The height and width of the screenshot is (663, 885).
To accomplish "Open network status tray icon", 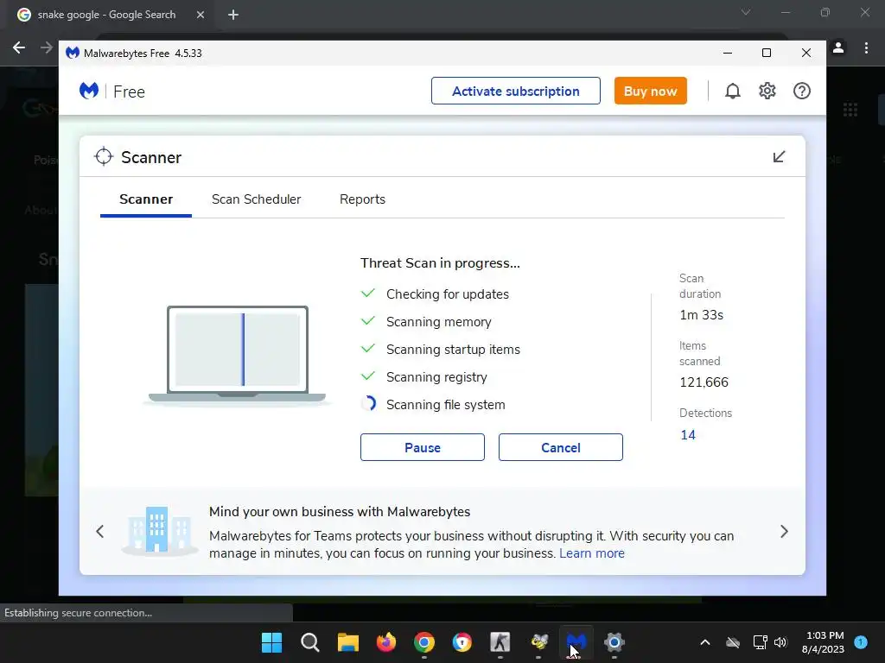I will [760, 642].
